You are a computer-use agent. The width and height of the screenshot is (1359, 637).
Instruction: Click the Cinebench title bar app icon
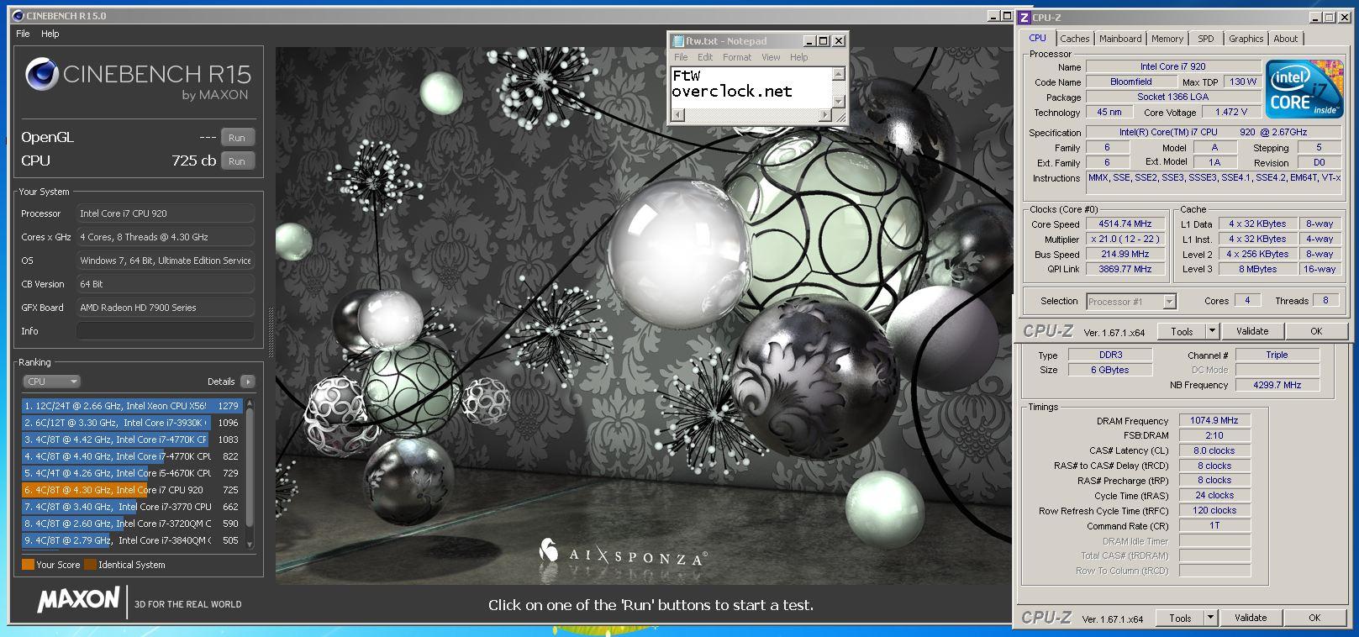[x=18, y=16]
